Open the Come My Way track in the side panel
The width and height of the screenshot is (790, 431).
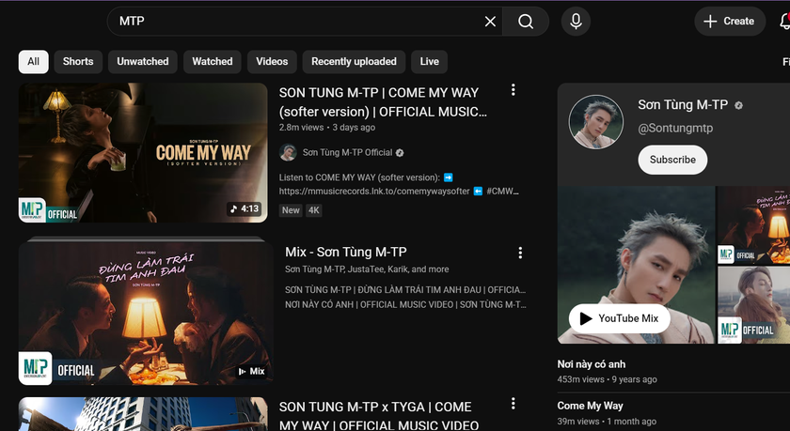pos(590,406)
